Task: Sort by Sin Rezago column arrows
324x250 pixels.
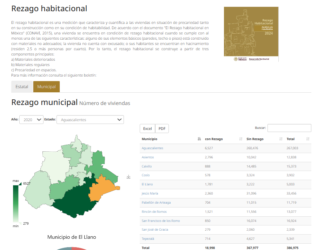Action: tap(280, 139)
